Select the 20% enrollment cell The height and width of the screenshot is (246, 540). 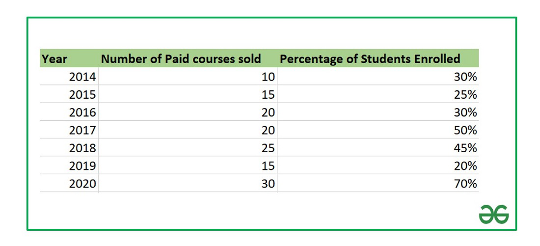[465, 166]
